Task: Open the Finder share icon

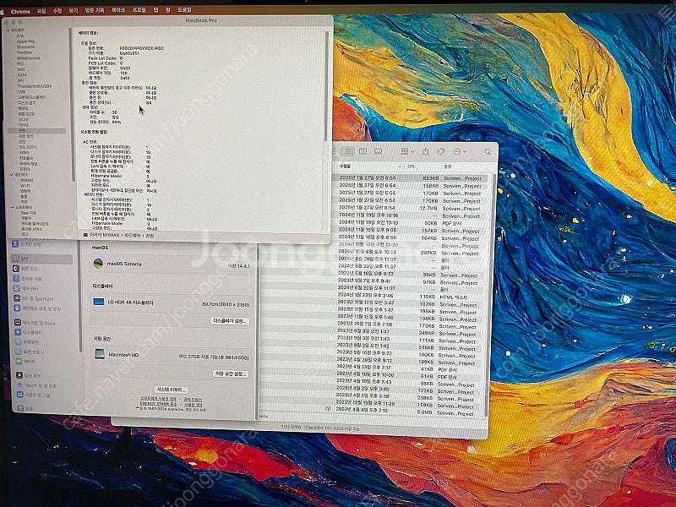Action: [x=426, y=151]
